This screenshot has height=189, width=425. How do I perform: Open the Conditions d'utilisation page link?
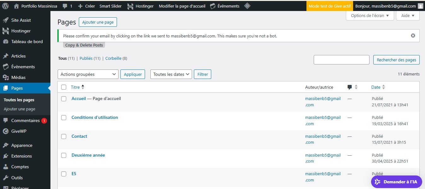click(95, 117)
